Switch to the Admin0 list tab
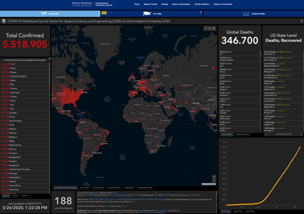 click(x=6, y=195)
